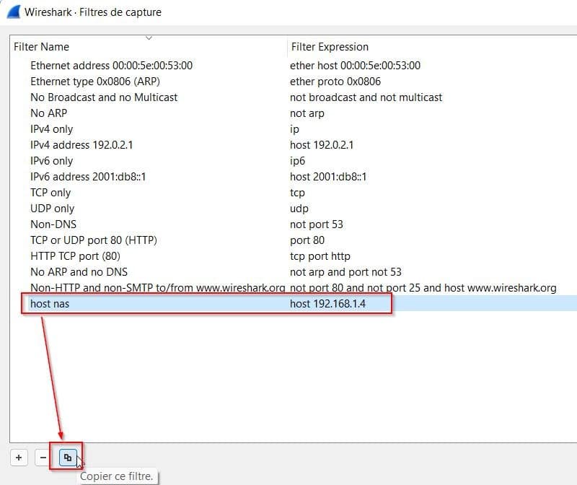Click the expression 'ether proto 0x0806'

tap(335, 82)
